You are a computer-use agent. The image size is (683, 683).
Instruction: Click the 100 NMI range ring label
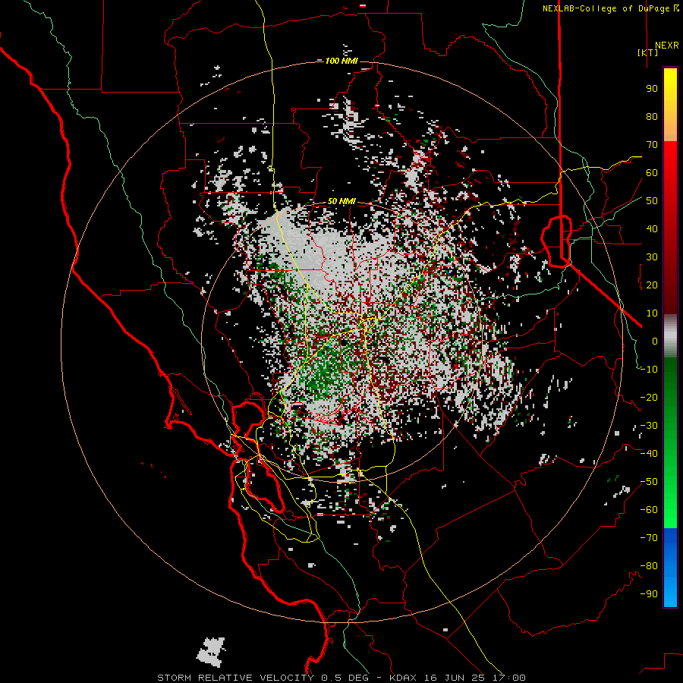pyautogui.click(x=341, y=61)
